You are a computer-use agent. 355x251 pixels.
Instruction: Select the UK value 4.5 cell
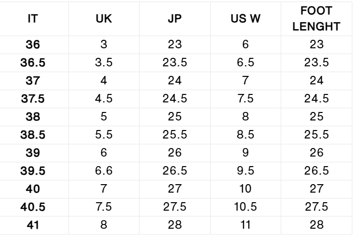(103, 99)
